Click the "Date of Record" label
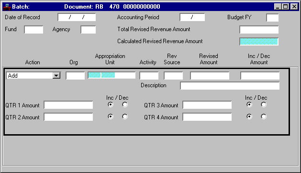Viewport: 301px width, 173px height. 22,17
